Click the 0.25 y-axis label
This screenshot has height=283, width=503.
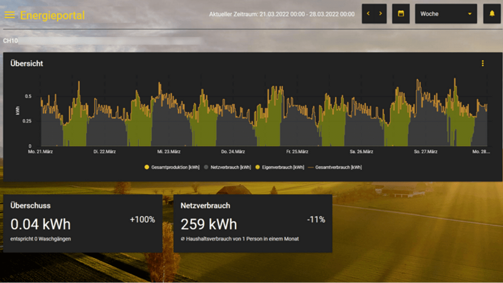tap(27, 121)
